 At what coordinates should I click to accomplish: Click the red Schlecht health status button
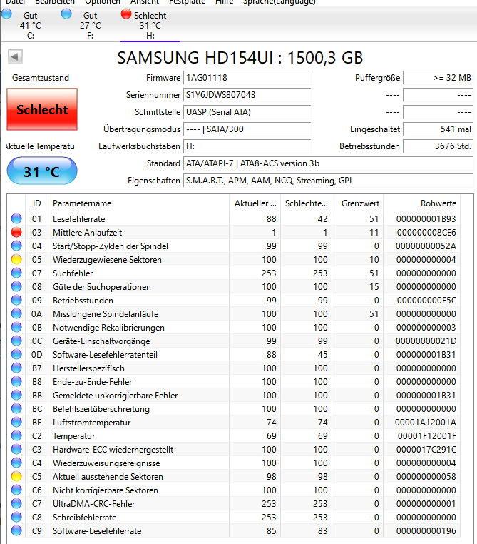coord(42,109)
